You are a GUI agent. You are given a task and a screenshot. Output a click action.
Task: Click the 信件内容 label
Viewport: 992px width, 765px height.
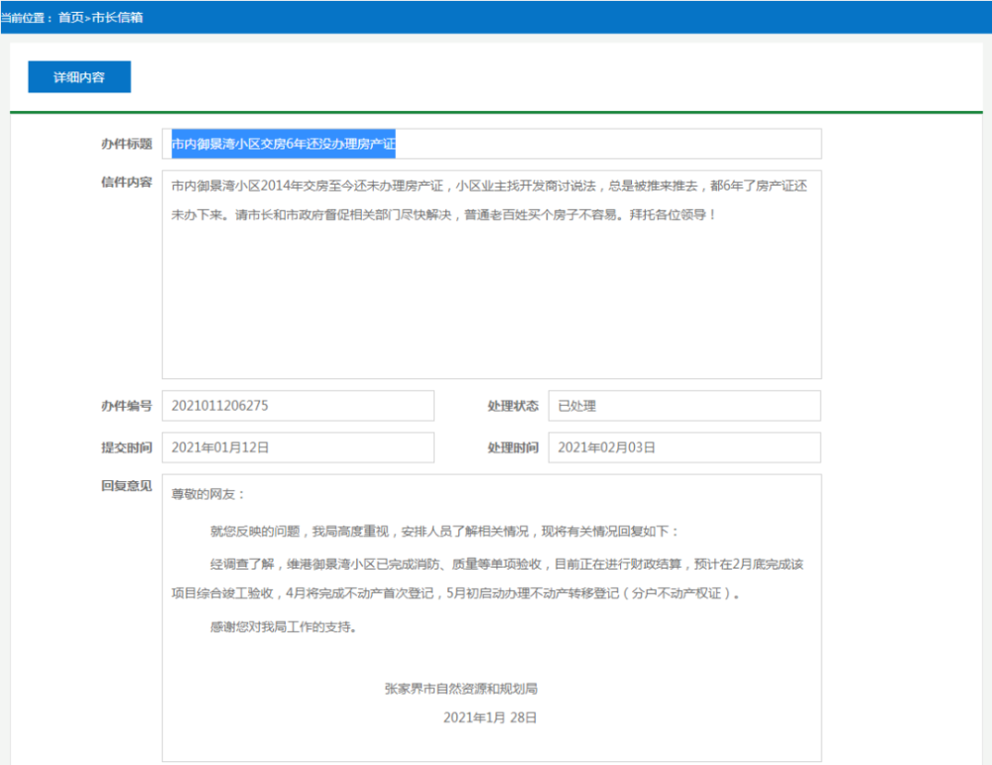coord(127,183)
